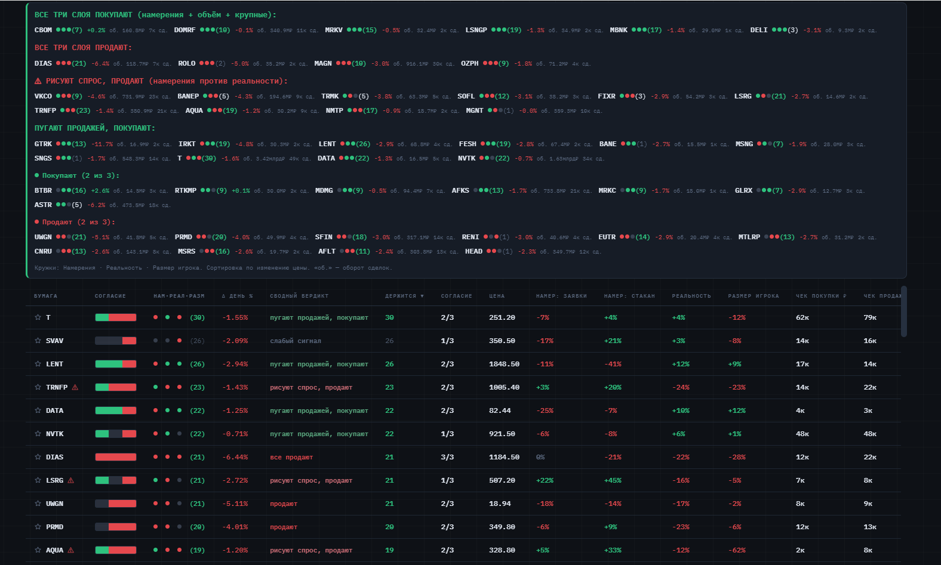Click the HEAD ticker
Image resolution: width=941 pixels, height=565 pixels.
[x=473, y=251]
